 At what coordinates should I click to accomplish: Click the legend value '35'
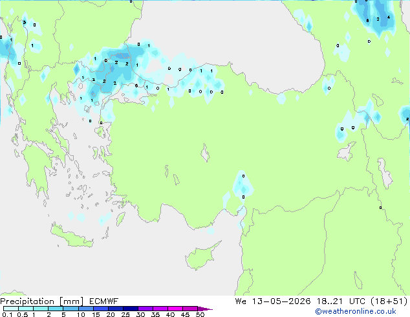pyautogui.click(x=155, y=314)
